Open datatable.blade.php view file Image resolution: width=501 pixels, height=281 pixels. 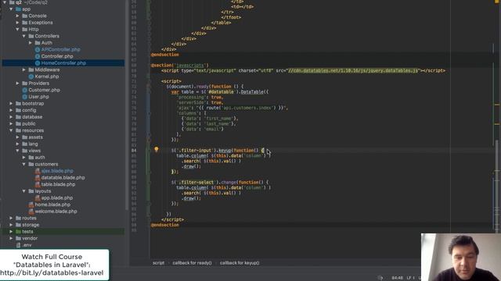point(63,177)
